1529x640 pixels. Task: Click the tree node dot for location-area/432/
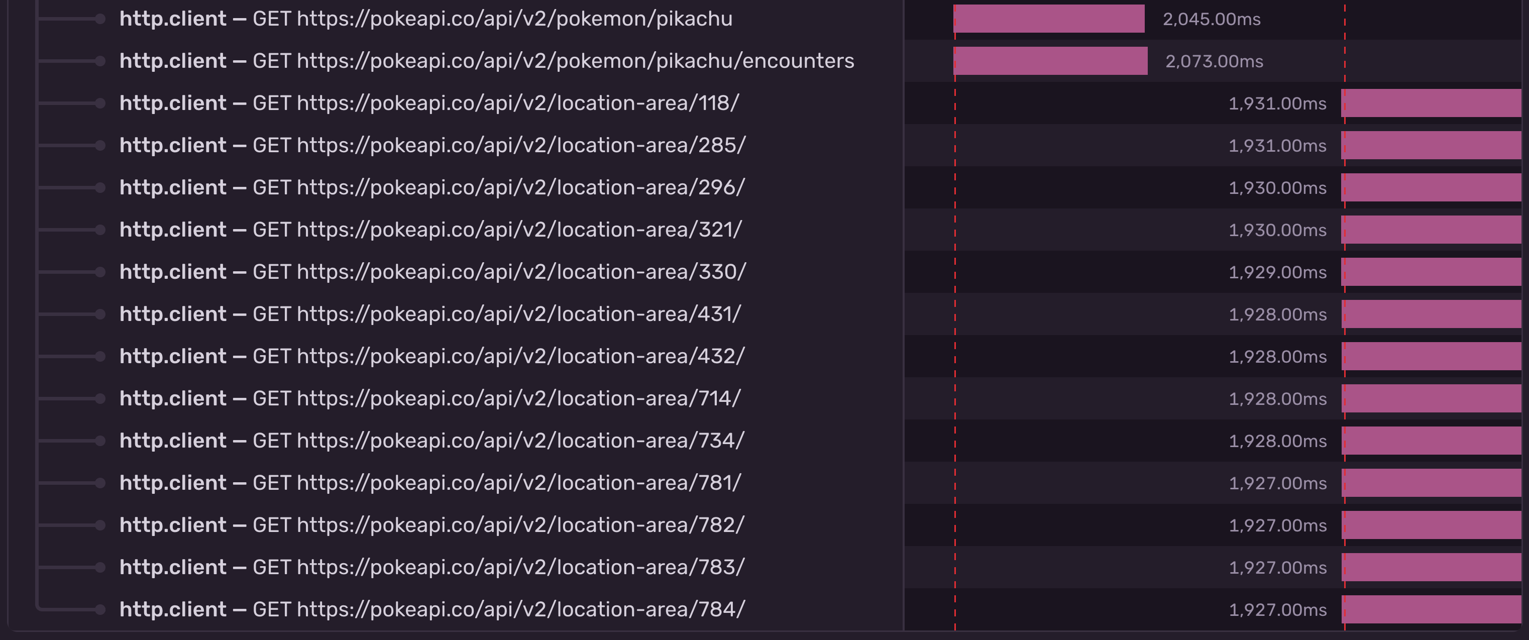tap(100, 356)
